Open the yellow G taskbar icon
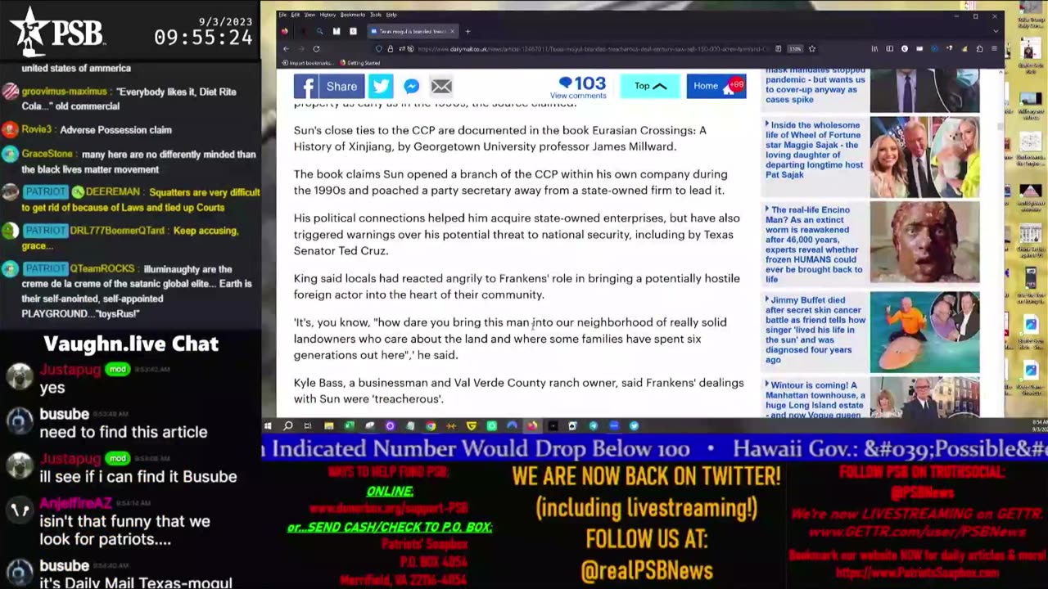The height and width of the screenshot is (589, 1048). (x=472, y=425)
